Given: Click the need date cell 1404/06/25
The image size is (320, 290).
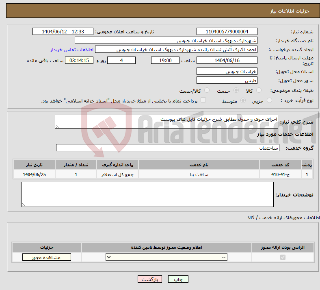Looking at the screenshot, I should pyautogui.click(x=34, y=174).
